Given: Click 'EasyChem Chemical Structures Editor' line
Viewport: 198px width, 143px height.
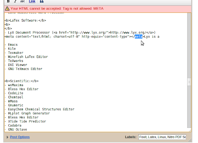Looking at the screenshot, I should pyautogui.click(x=39, y=109).
